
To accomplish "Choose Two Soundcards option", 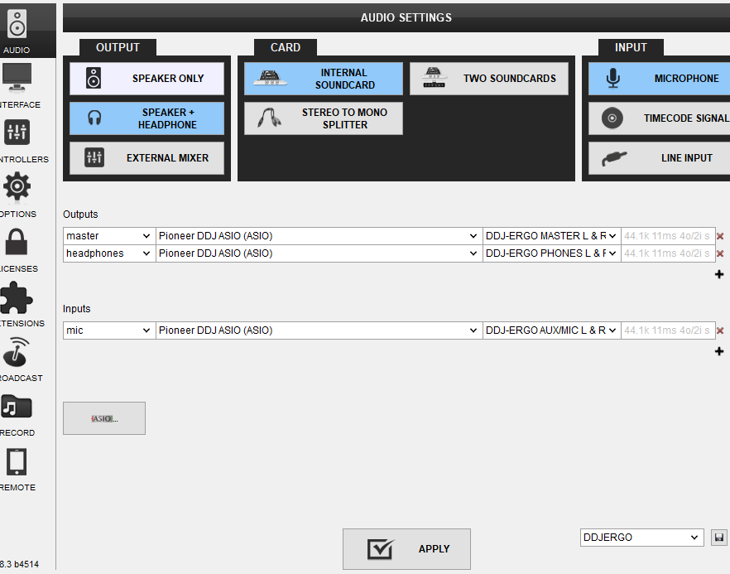I will tap(489, 78).
